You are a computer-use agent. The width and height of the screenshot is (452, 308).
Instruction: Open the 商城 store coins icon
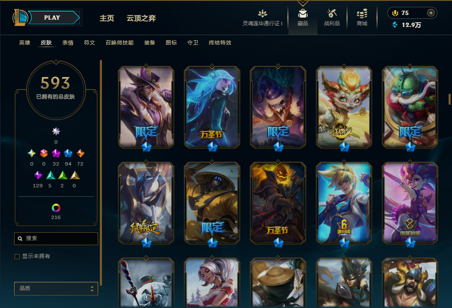[x=362, y=14]
